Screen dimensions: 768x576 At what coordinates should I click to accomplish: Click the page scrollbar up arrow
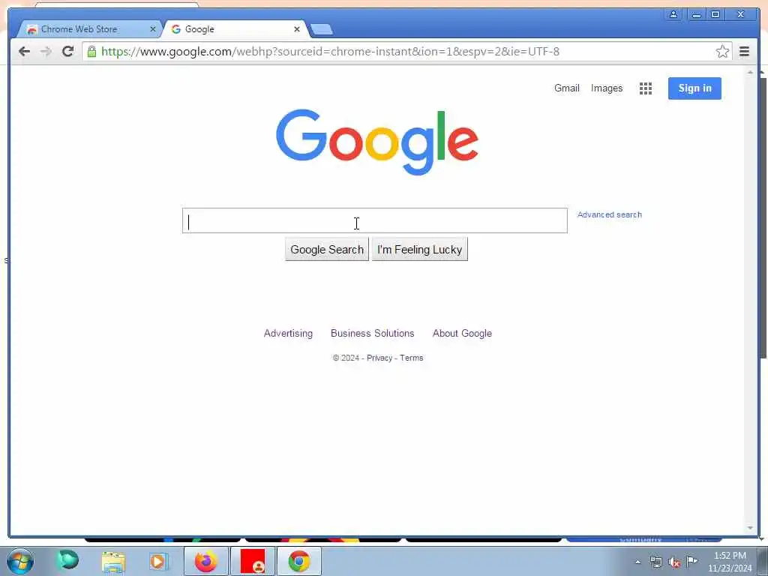coord(750,72)
